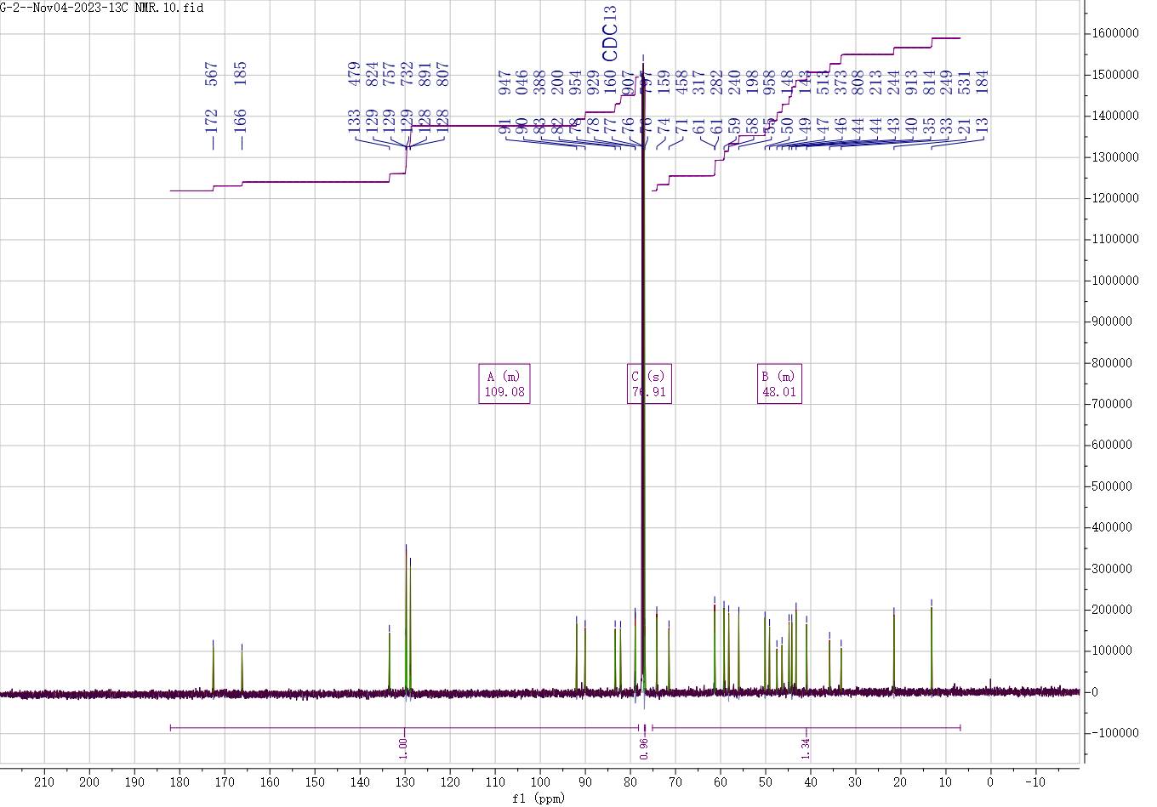The height and width of the screenshot is (807, 1157).
Task: Click the CDCl3 solvent annotation
Action: pos(610,34)
